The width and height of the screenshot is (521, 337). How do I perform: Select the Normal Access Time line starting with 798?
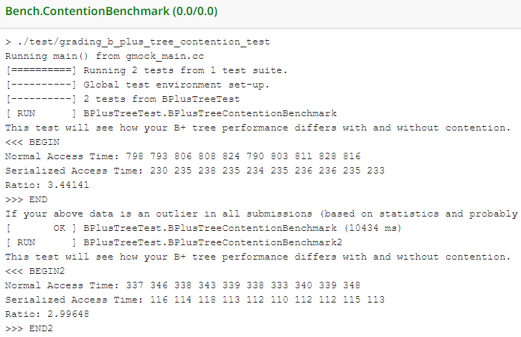coord(182,156)
